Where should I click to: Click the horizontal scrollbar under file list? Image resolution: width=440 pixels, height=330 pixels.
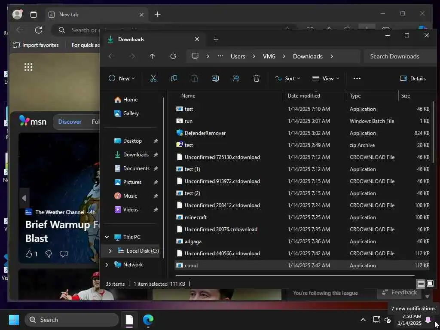click(x=294, y=275)
